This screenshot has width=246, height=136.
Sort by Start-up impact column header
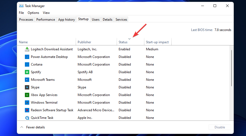point(157,42)
